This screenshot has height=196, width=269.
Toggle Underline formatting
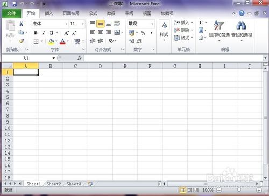52,33
